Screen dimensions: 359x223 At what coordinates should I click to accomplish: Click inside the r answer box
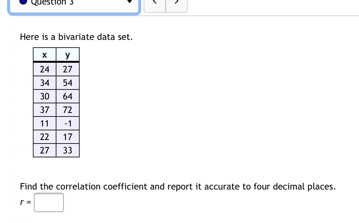pos(48,202)
